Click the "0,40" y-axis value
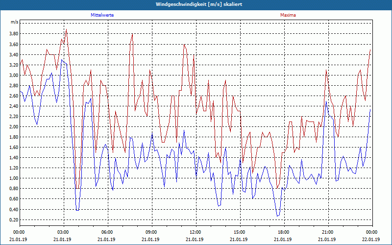The width and height of the screenshot is (392, 245). tap(14, 210)
